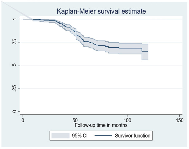Select the x-axis tick label 150
189x149 pixels.
pos(179,120)
